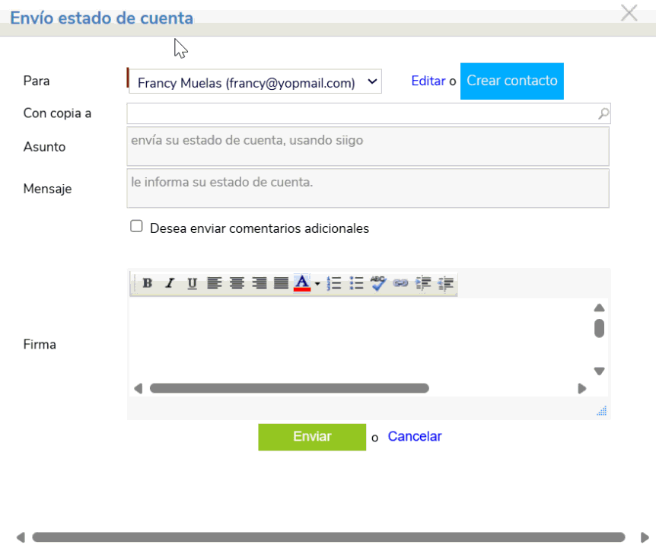
Task: Justify the signature text
Action: click(281, 284)
